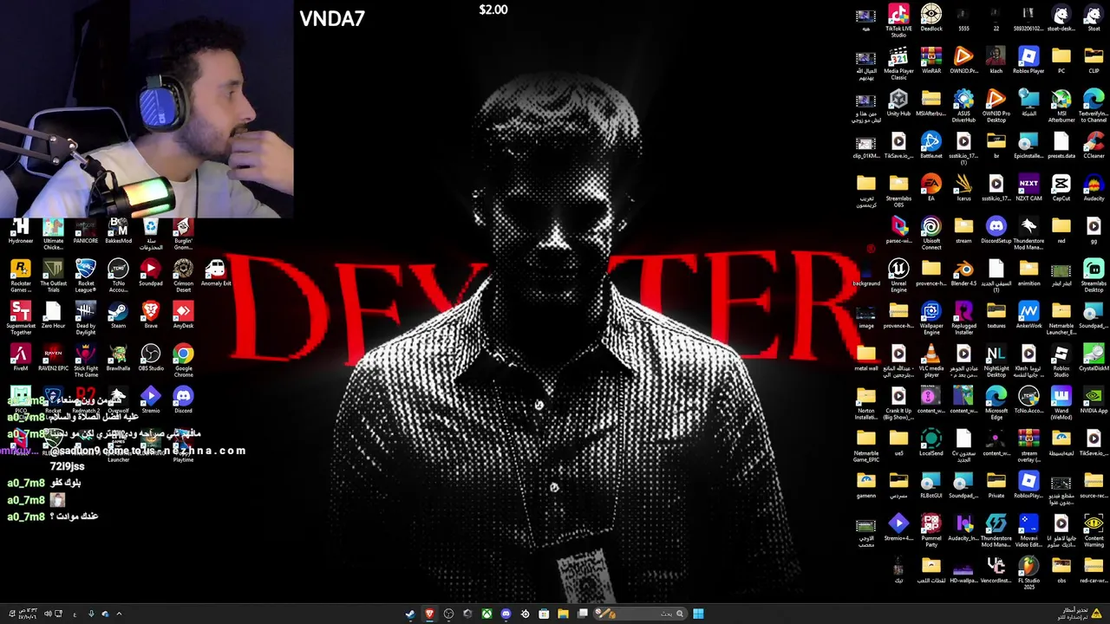Open Anomaly Exit desktop icon
The width and height of the screenshot is (1110, 624).
point(216,273)
